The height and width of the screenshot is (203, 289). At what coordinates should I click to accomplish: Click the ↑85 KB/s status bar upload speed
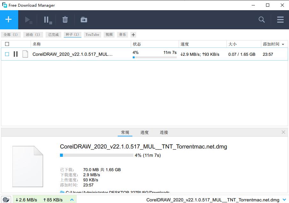pos(53,200)
